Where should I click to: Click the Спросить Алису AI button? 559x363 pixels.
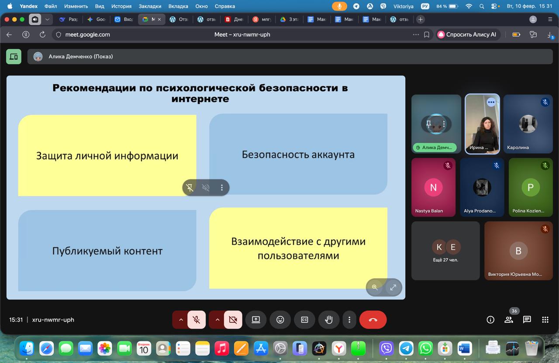[467, 34]
